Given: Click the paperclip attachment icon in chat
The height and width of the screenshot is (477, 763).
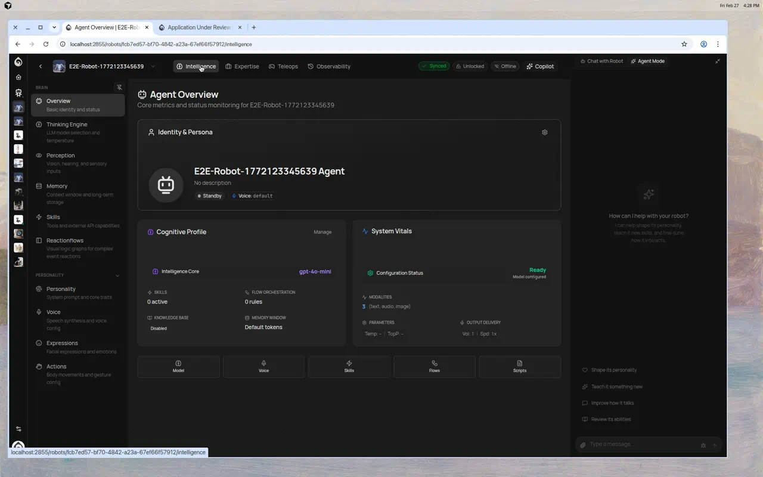Looking at the screenshot, I should 583,445.
